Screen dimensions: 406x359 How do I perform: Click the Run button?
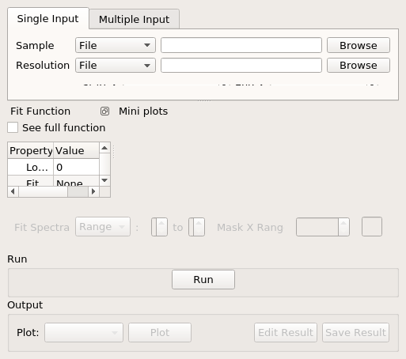click(203, 279)
